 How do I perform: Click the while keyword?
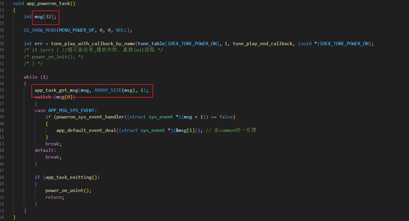point(31,77)
